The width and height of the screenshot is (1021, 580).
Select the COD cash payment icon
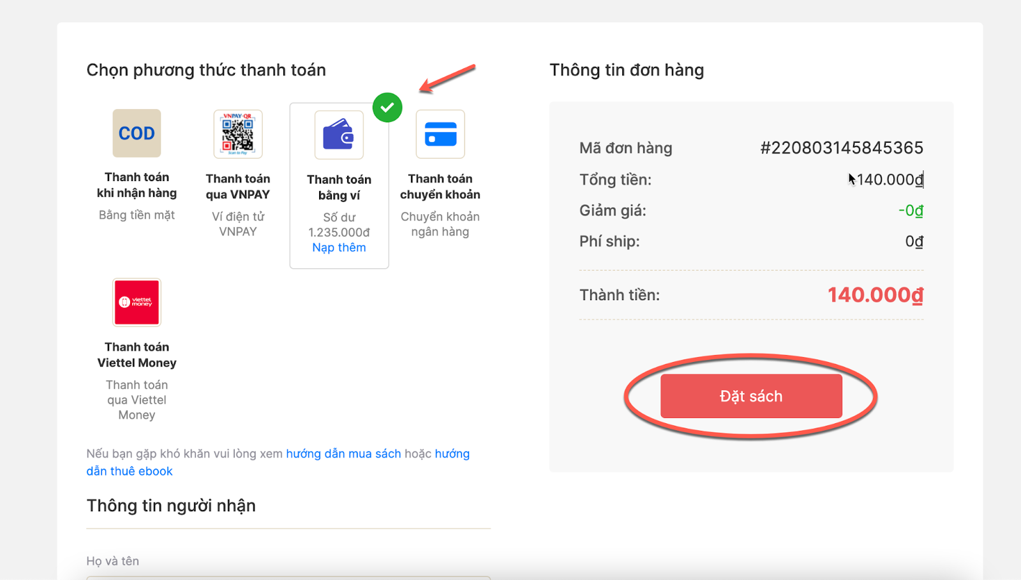(x=137, y=133)
